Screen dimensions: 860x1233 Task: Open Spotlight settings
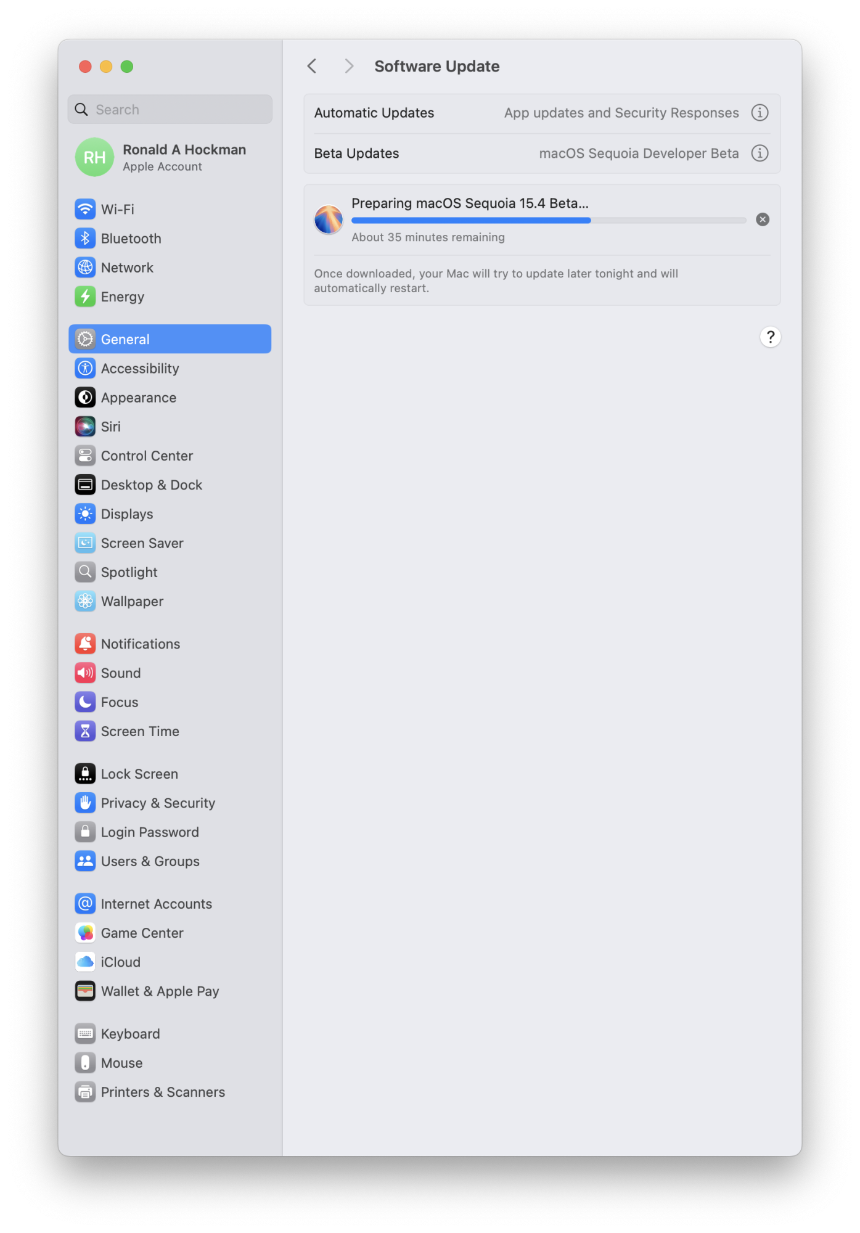[170, 572]
